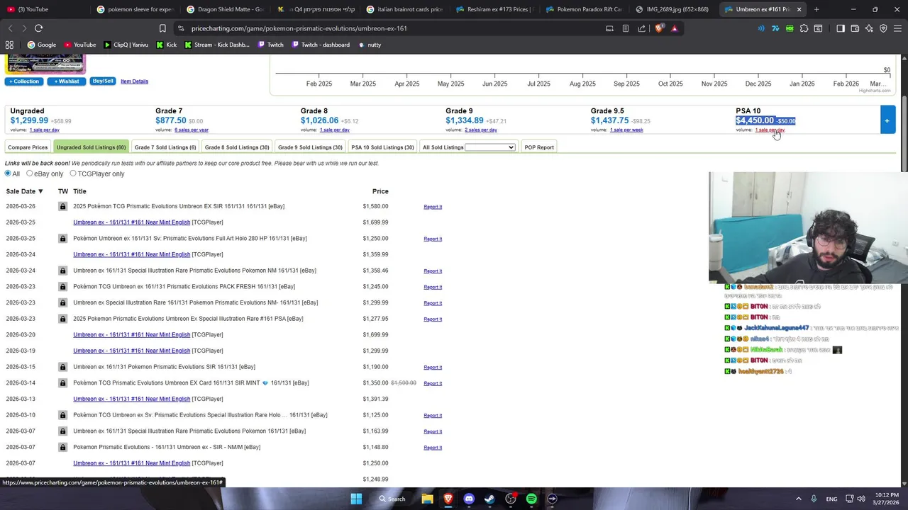
Task: Open the Kick bookmark in bookmarks bar
Action: point(165,45)
